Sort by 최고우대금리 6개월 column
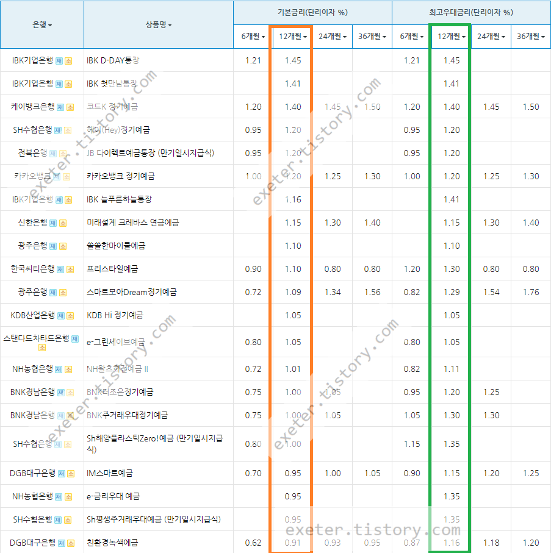The height and width of the screenshot is (553, 551). coord(412,37)
